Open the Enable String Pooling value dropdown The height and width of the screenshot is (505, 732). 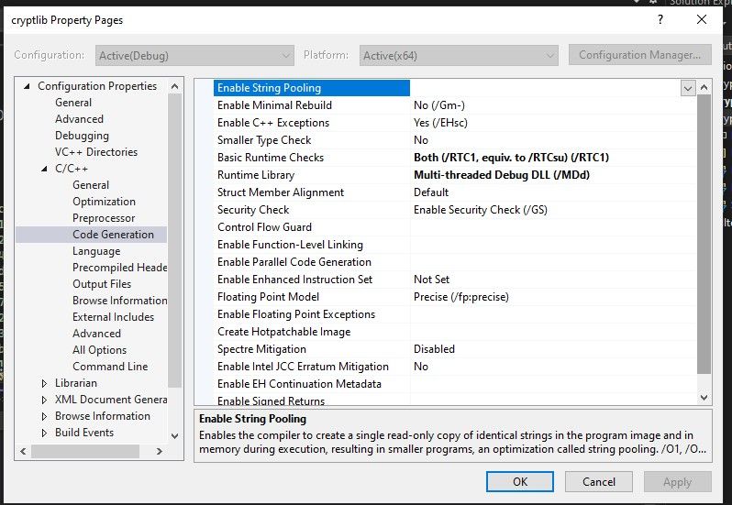click(688, 88)
